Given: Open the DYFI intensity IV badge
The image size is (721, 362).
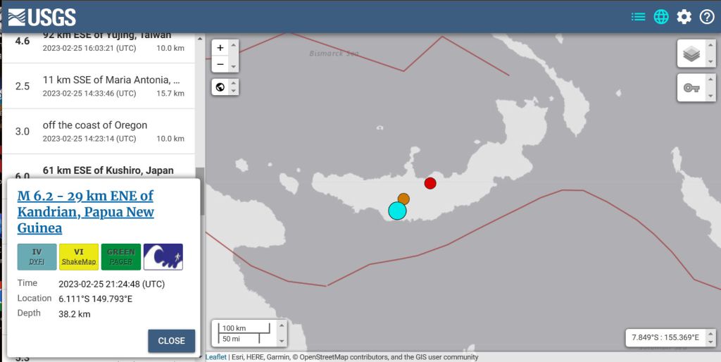Looking at the screenshot, I should point(37,257).
